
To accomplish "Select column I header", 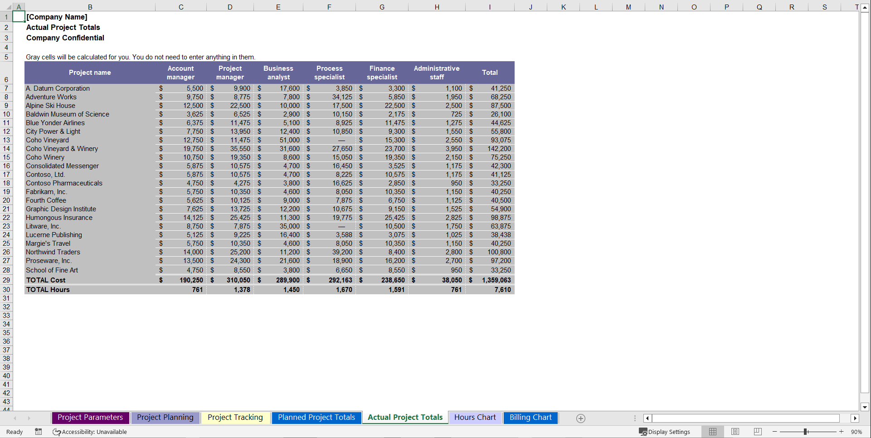I will 490,7.
